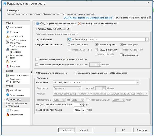This screenshot has width=154, height=137.
Task: Open the Точка учета page
Action: point(16,27)
